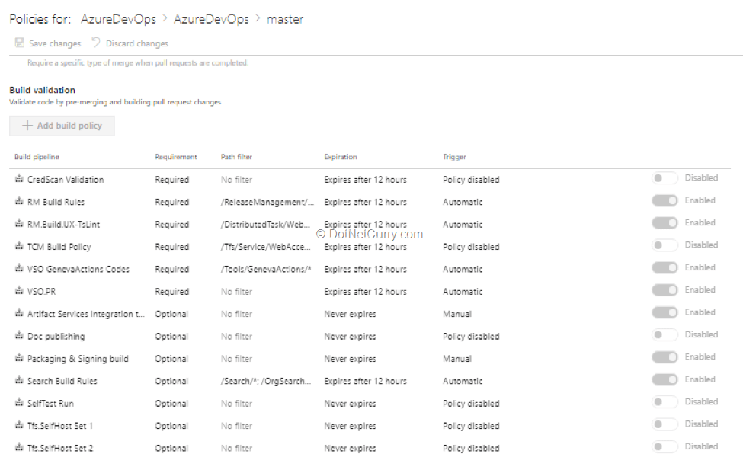This screenshot has width=743, height=470.
Task: Click the Artifact Services Integration pipeline icon
Action: [x=19, y=313]
